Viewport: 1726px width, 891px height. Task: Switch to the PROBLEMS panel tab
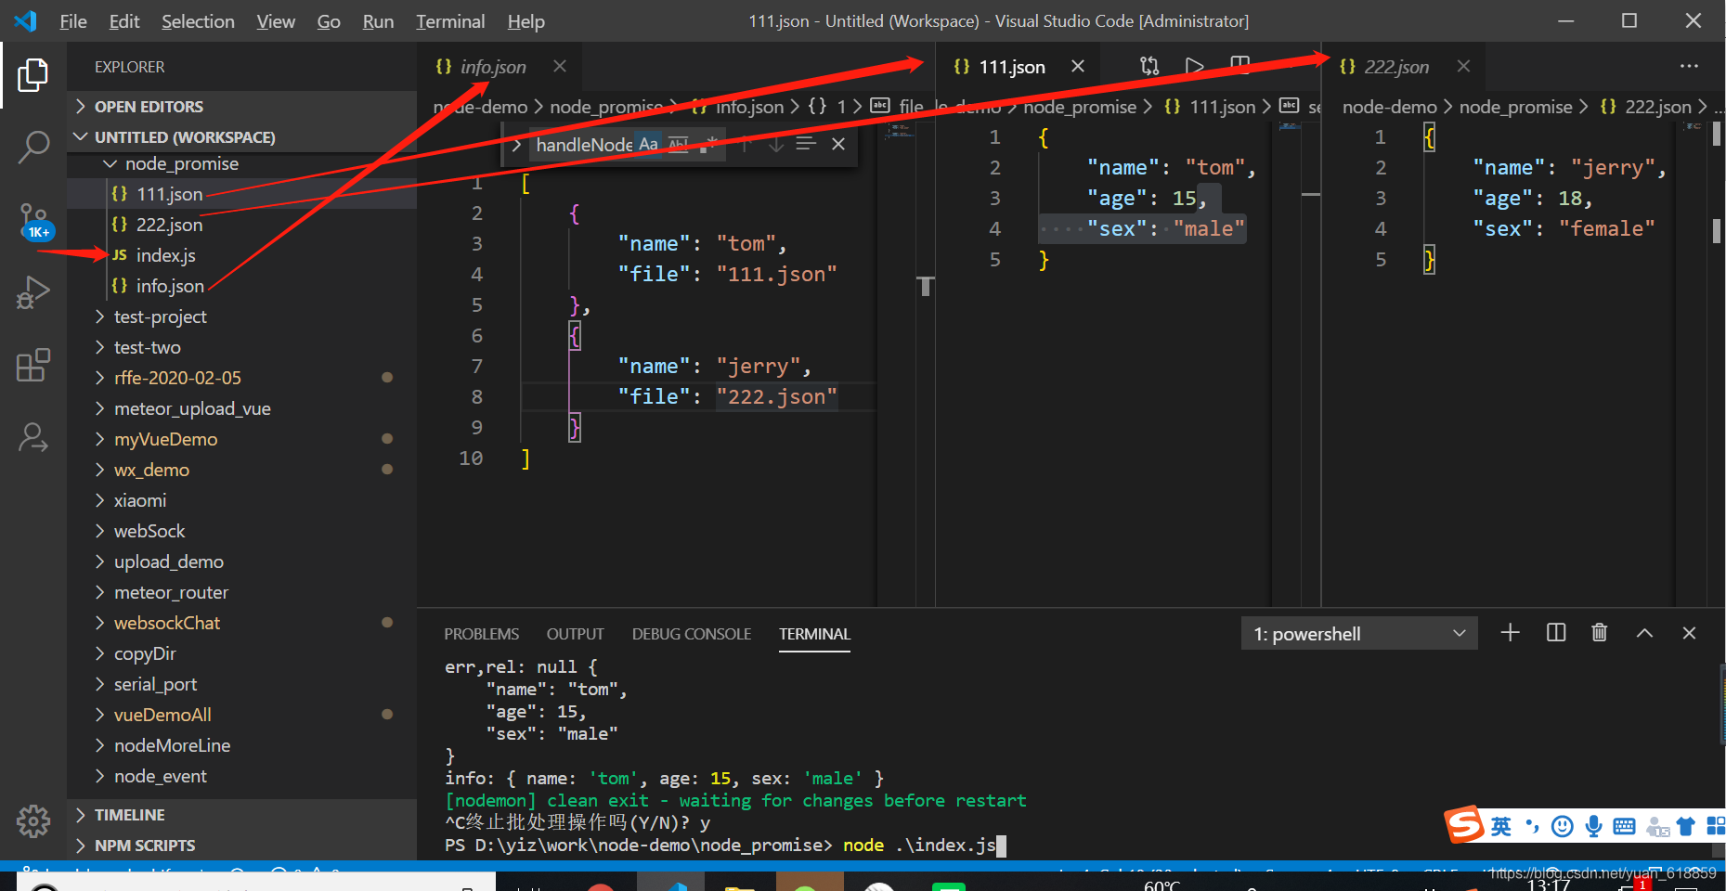tap(481, 634)
